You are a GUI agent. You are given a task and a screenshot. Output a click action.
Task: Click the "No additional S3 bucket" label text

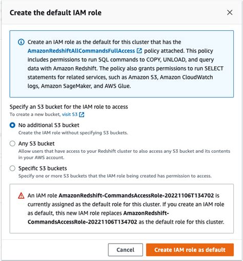[49, 125]
